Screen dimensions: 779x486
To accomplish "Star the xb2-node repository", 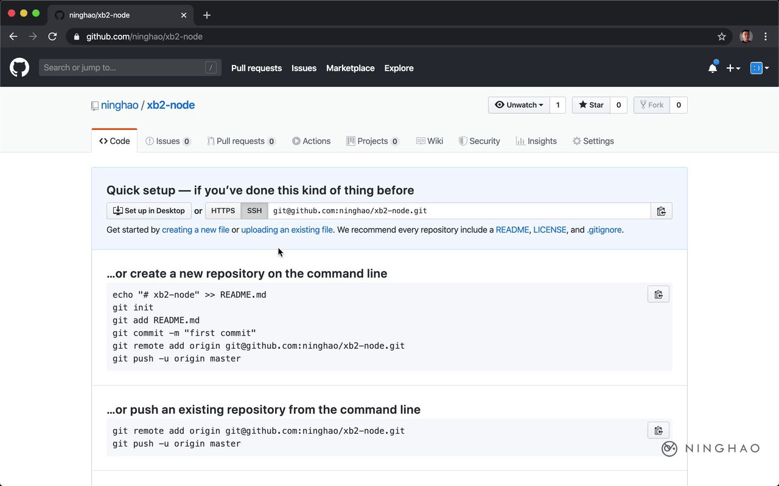I will pyautogui.click(x=591, y=105).
